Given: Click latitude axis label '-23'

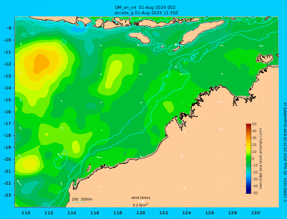Looking at the screenshot, I should [7, 195].
